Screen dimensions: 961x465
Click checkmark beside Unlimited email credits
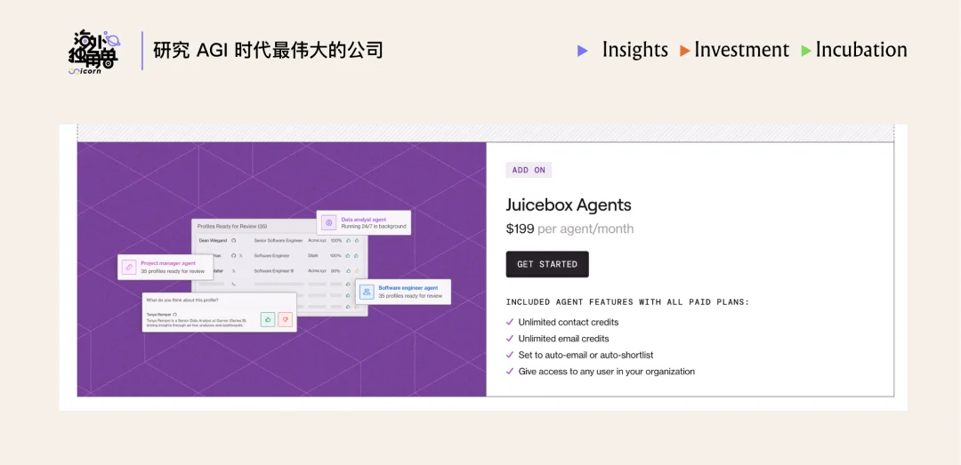[509, 338]
